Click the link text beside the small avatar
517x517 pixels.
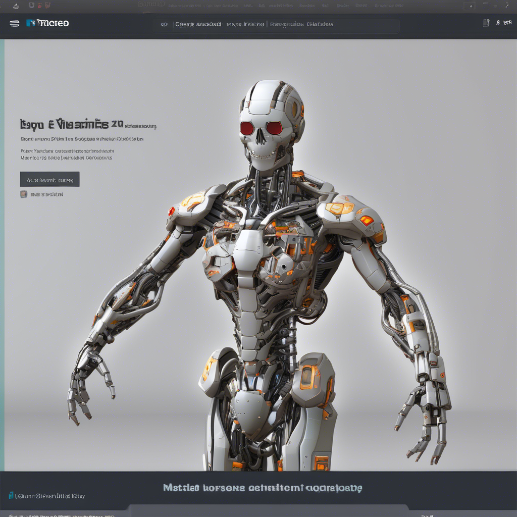(46, 194)
